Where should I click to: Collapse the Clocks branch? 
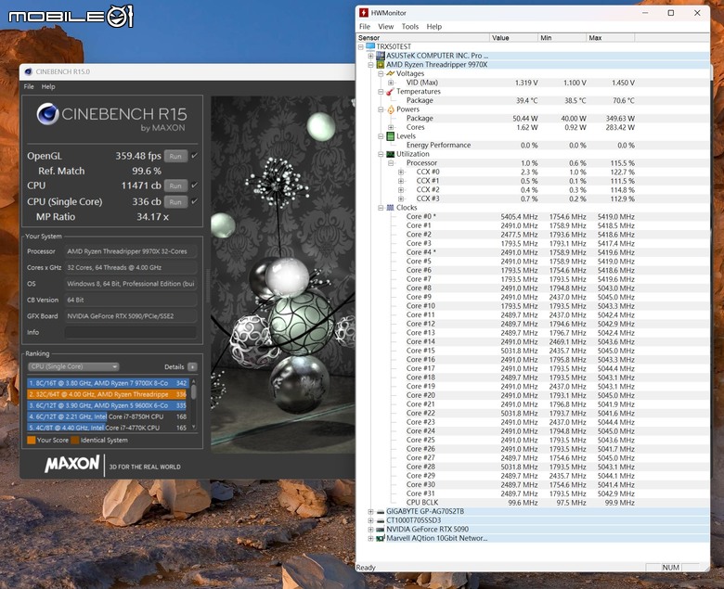pos(381,208)
